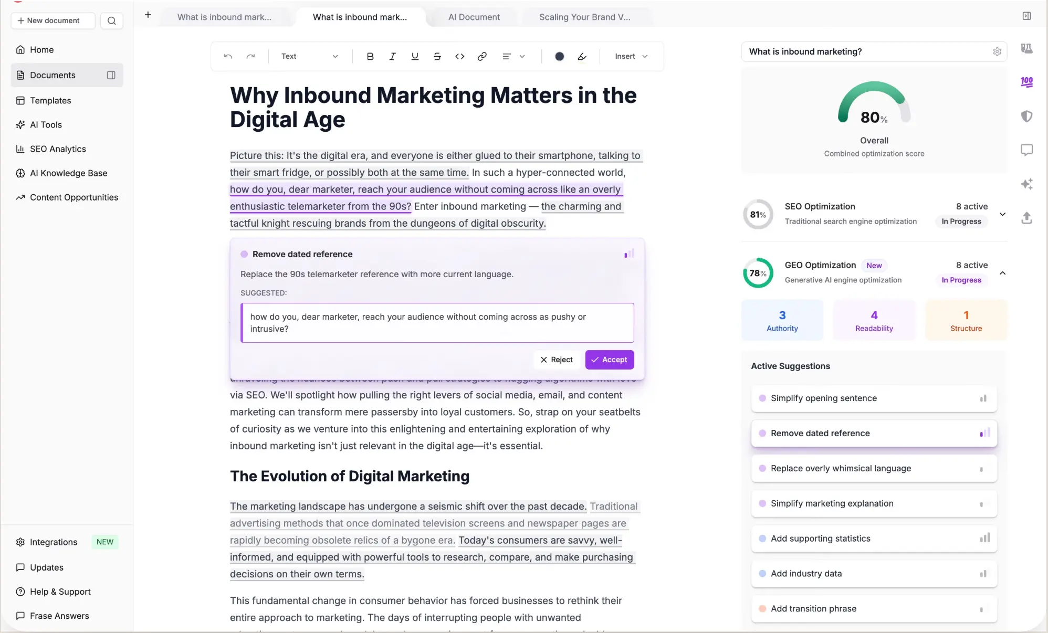Select the Readability filter card
Screen dimensions: 1048x633
pyautogui.click(x=874, y=320)
